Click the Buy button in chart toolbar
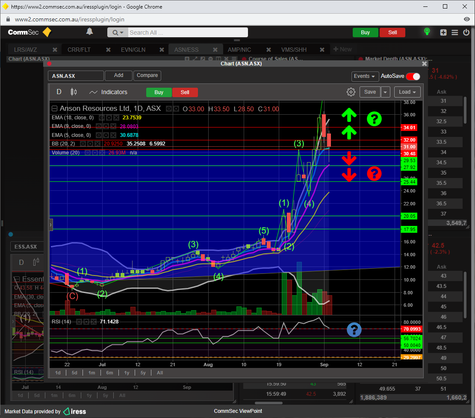Viewport: 475px width, 418px height. pos(159,92)
